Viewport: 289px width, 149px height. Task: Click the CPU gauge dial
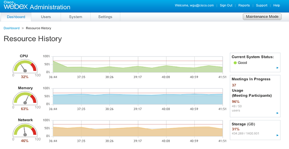coord(25,66)
